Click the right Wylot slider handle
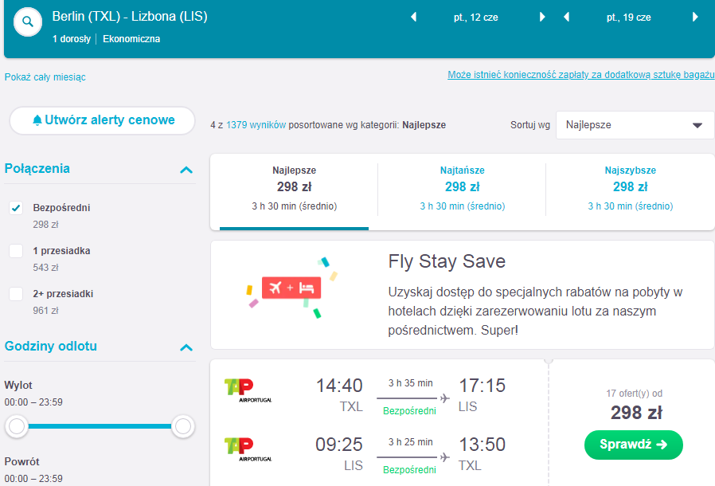715x486 pixels. click(183, 426)
